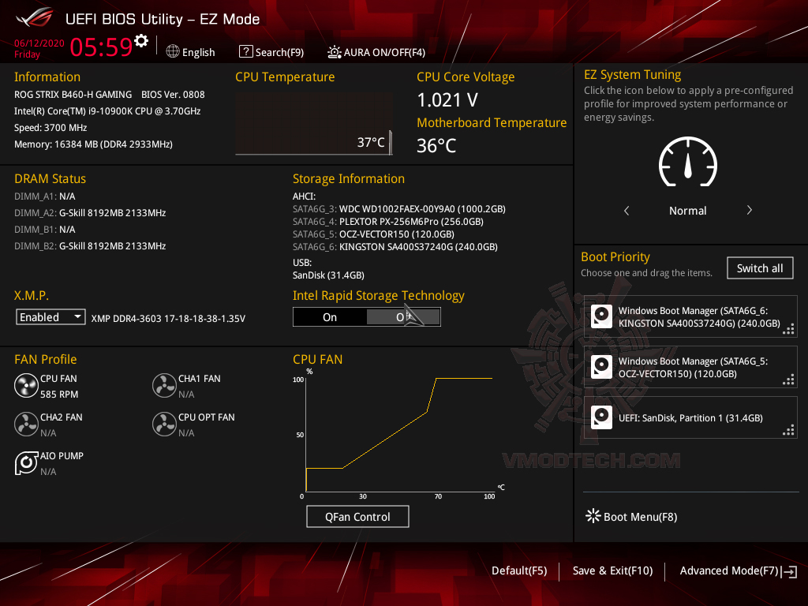The width and height of the screenshot is (808, 606).
Task: Click the left arrow in EZ System Tuning
Action: (627, 211)
